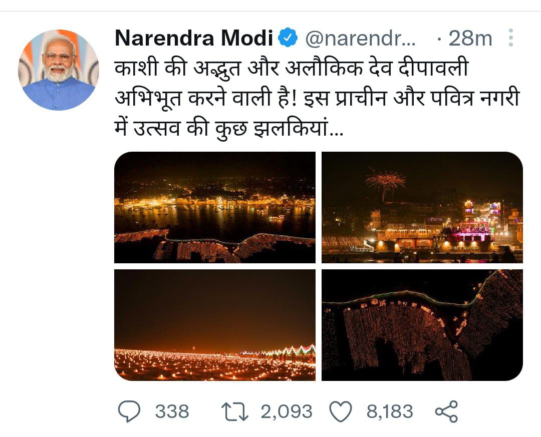Open the fireworks over ghats photo
The height and width of the screenshot is (437, 541).
(x=422, y=207)
